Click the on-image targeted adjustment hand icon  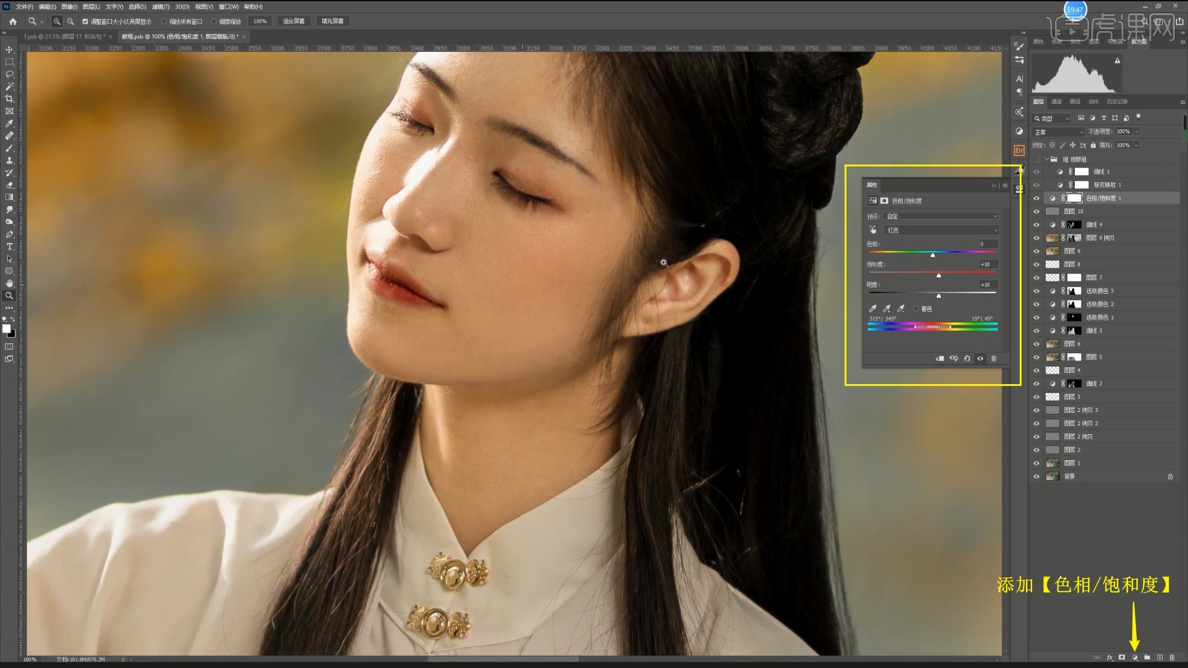pyautogui.click(x=873, y=230)
